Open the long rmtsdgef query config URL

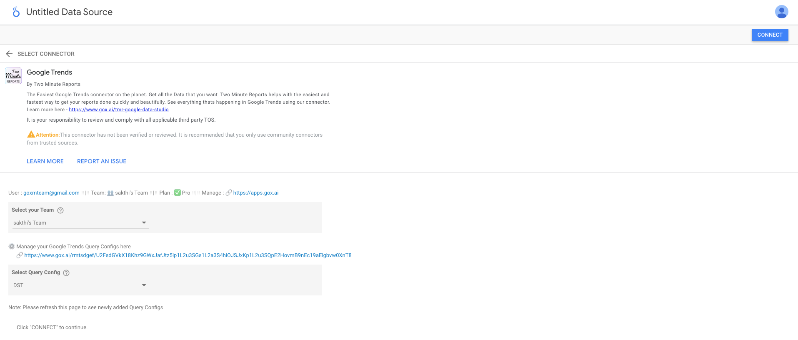pyautogui.click(x=188, y=255)
